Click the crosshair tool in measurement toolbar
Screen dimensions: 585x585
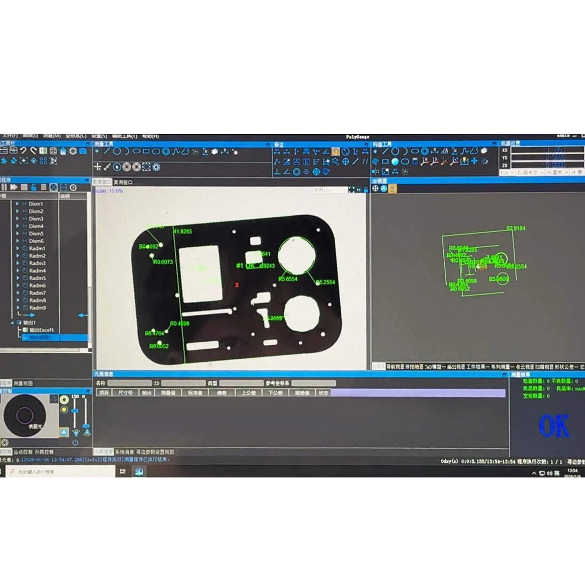pyautogui.click(x=97, y=167)
